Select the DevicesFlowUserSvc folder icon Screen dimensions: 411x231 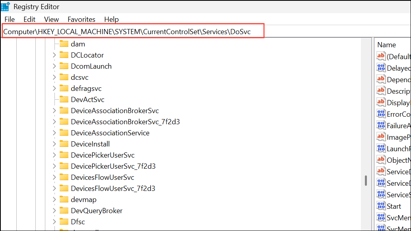64,177
